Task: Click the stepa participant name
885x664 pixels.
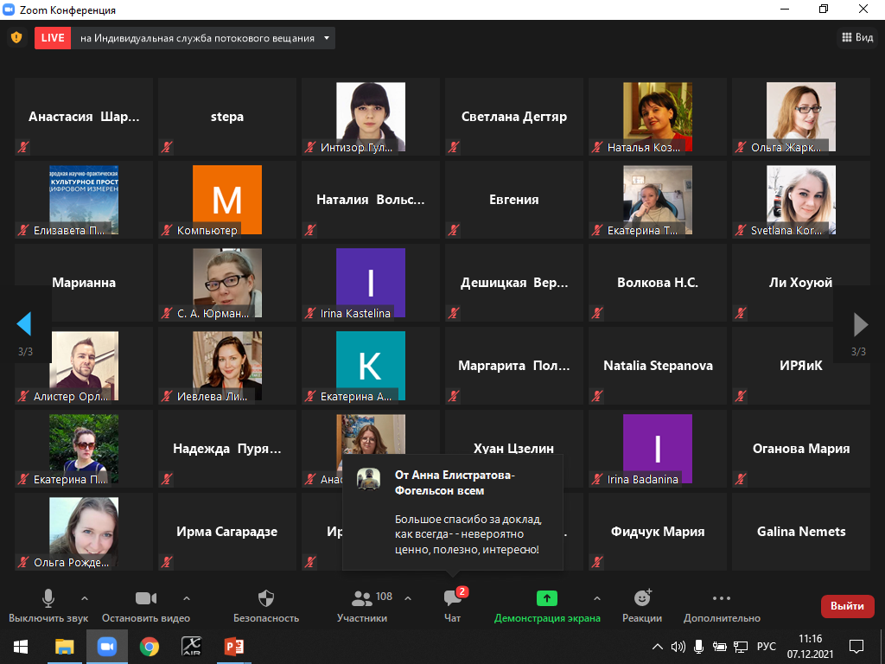Action: pos(227,117)
